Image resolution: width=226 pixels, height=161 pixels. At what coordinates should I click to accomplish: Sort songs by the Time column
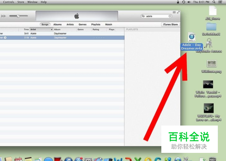[x=24, y=29]
